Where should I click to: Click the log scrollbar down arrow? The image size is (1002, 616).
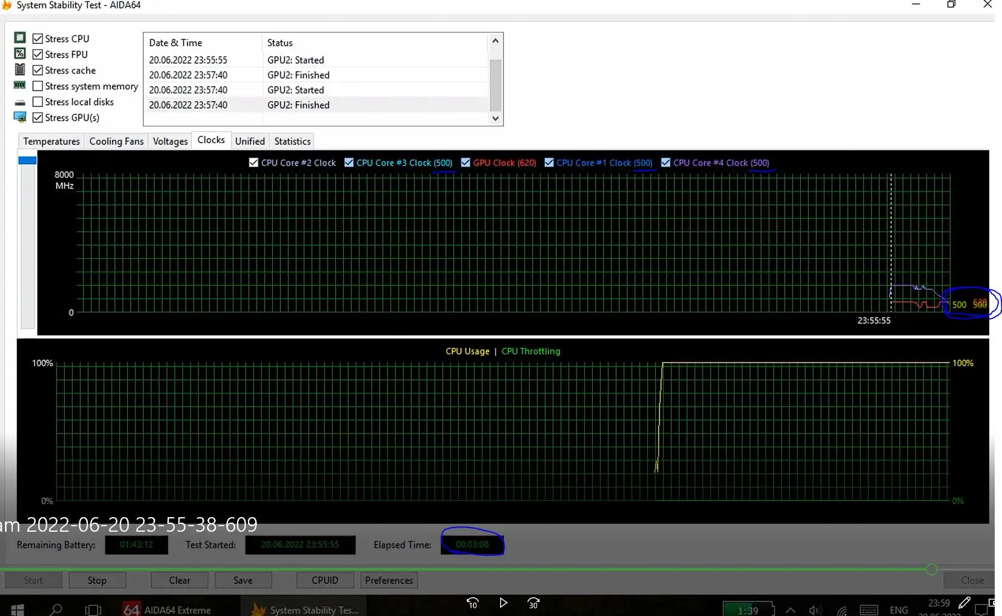coord(495,118)
